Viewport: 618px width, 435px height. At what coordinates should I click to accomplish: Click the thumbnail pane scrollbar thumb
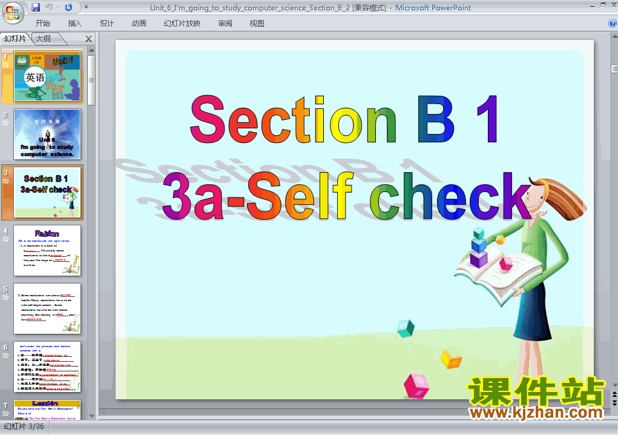91,80
